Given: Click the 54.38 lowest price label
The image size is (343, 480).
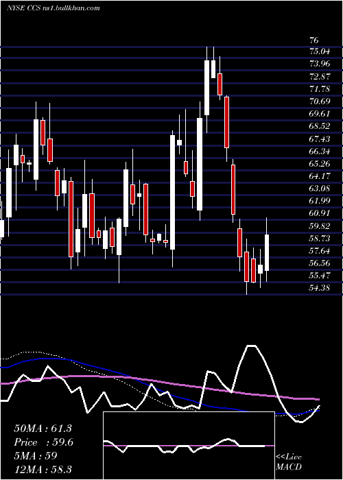Looking at the screenshot, I should point(320,287).
